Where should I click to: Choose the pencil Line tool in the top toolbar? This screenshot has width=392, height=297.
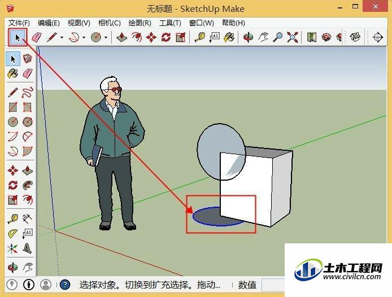coord(52,37)
